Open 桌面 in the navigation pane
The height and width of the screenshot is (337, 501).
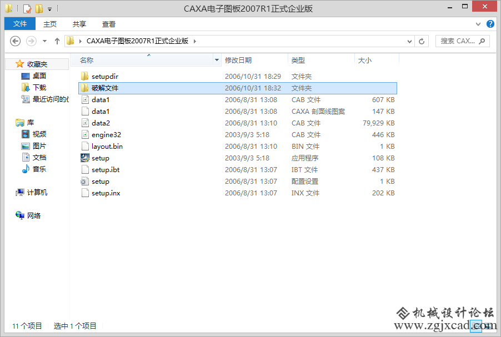[x=39, y=76]
